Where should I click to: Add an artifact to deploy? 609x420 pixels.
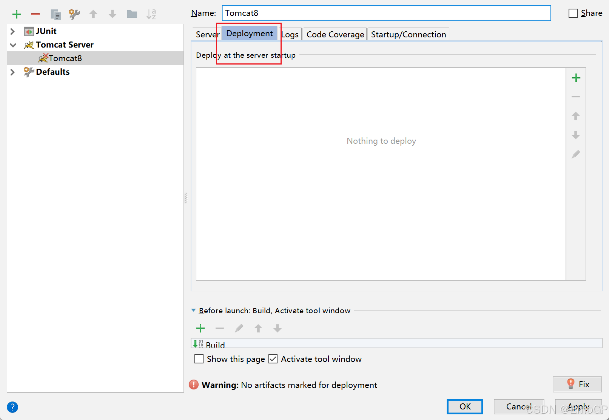pos(576,78)
